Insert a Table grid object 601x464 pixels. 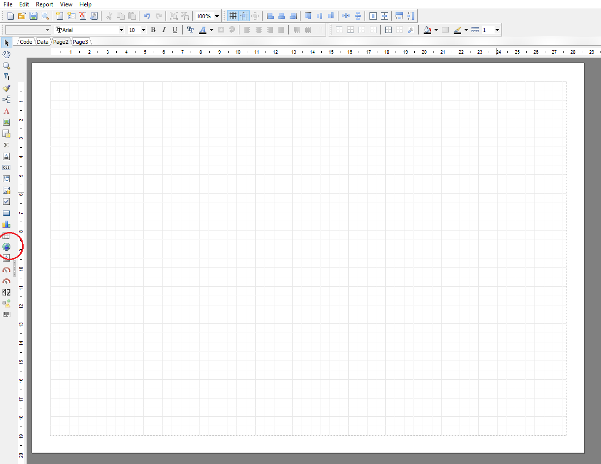coord(6,236)
